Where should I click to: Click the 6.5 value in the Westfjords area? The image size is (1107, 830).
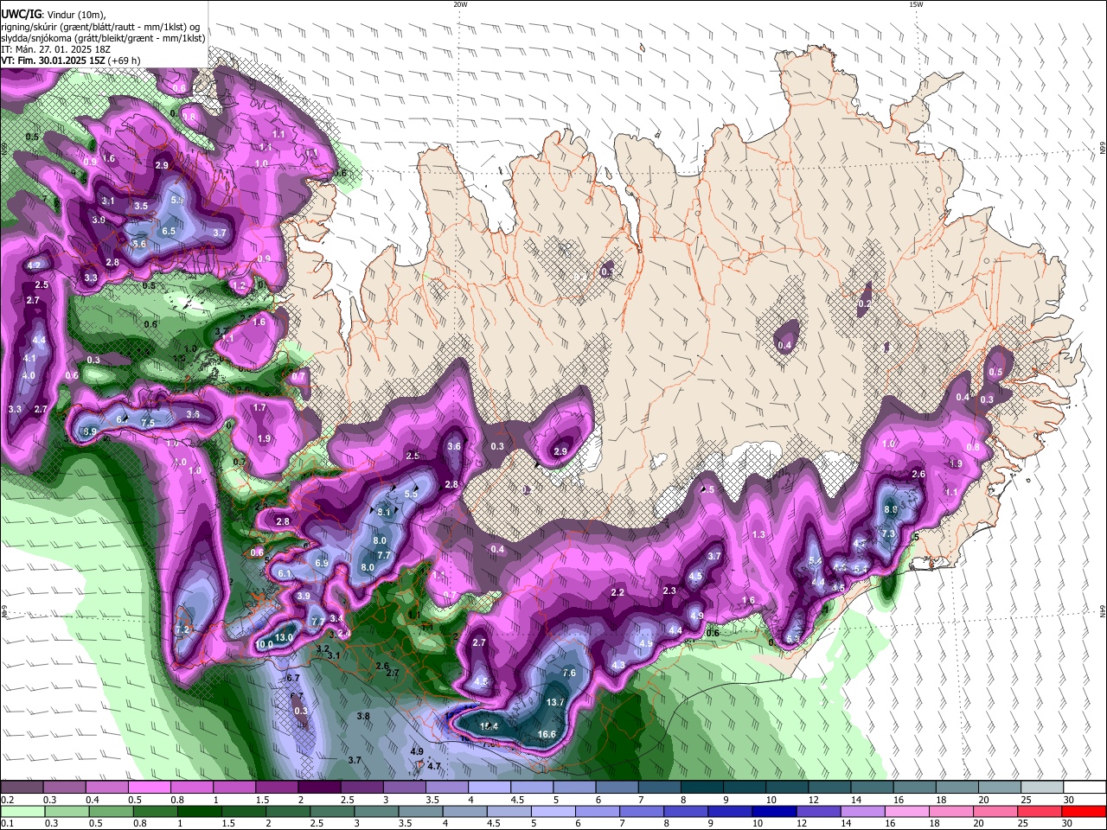(x=169, y=231)
